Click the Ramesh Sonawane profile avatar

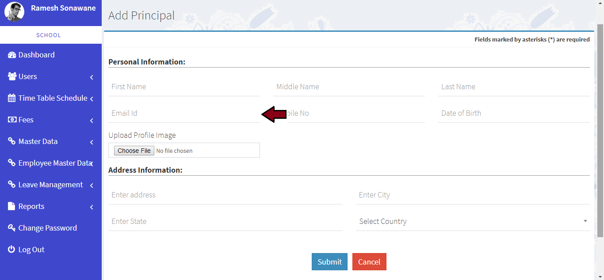(x=14, y=12)
